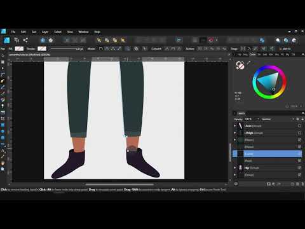
Task: Switch to the Export persona
Action: 25,40
